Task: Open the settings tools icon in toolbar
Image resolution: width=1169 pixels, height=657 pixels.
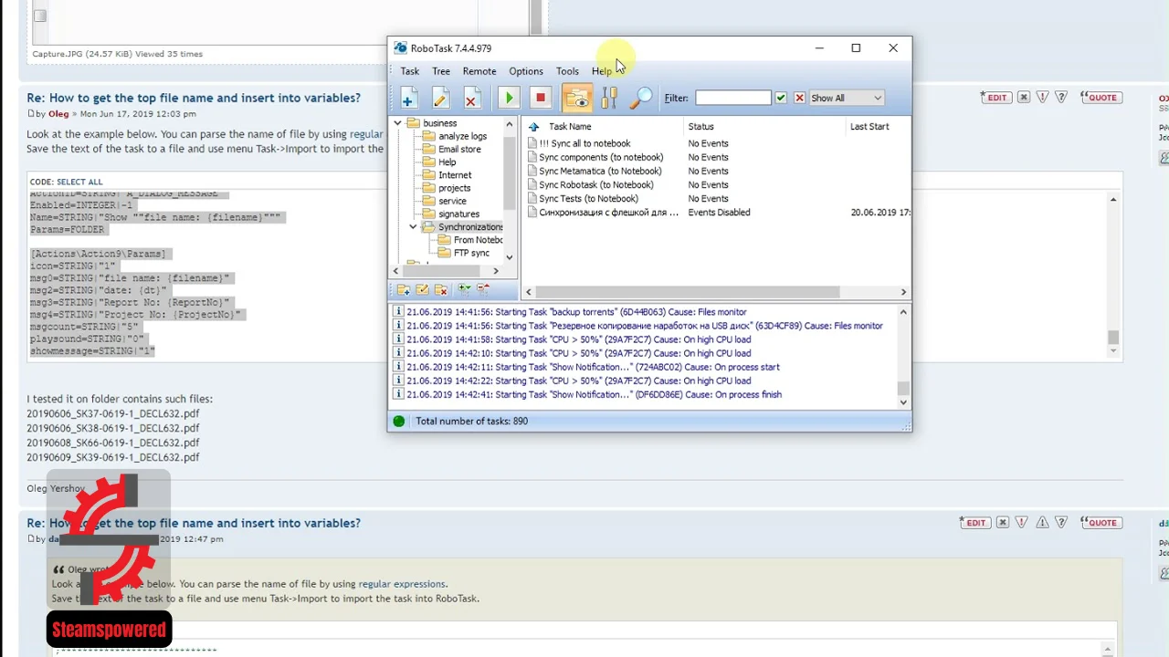Action: pyautogui.click(x=609, y=98)
